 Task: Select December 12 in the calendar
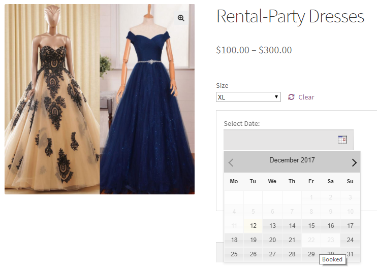pos(253,226)
